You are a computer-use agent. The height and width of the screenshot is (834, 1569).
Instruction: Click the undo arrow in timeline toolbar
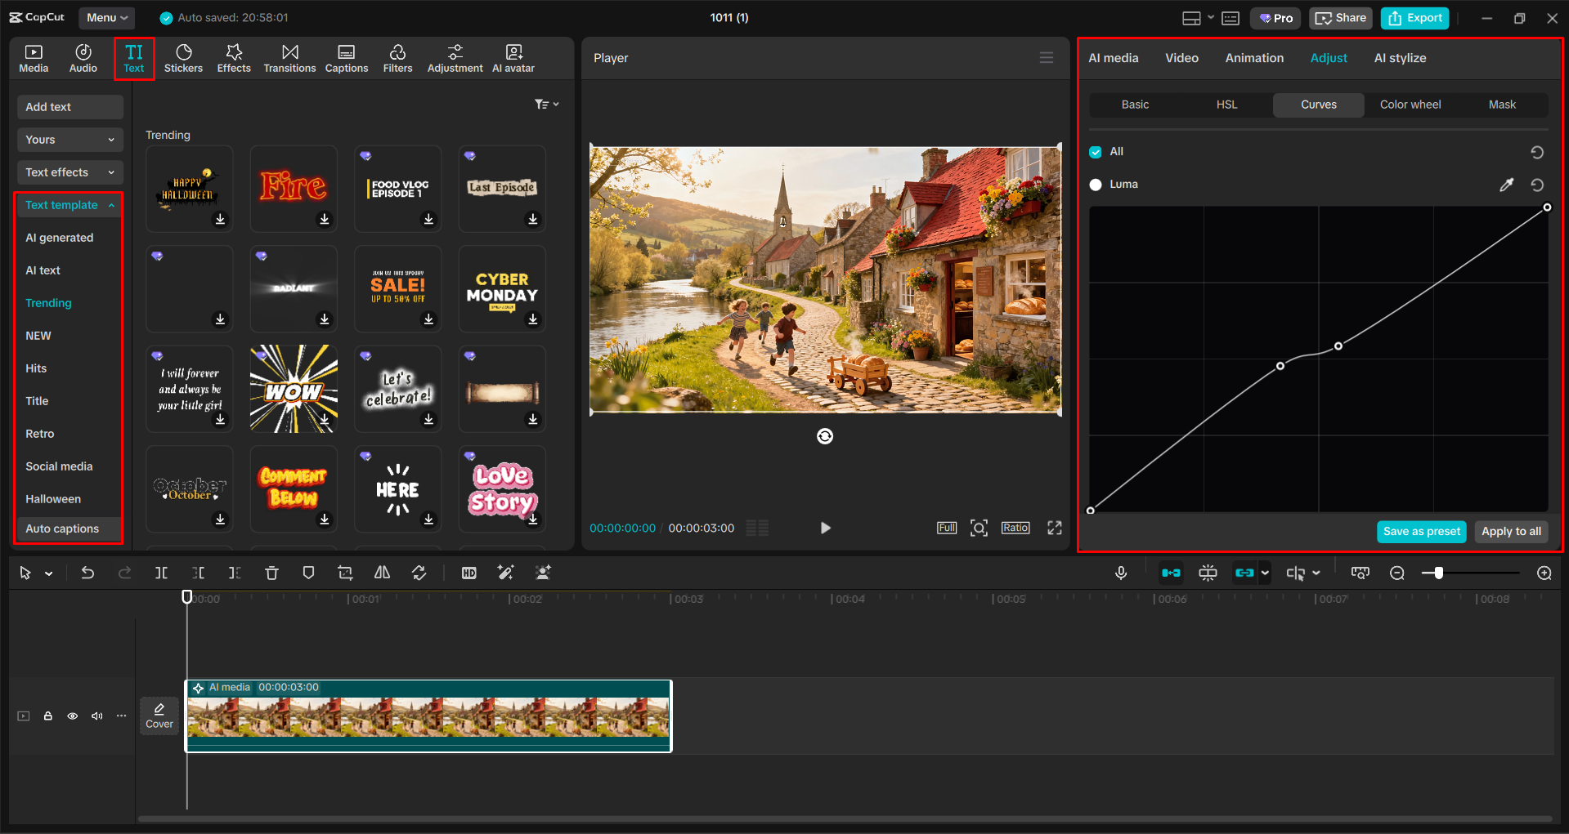click(87, 573)
